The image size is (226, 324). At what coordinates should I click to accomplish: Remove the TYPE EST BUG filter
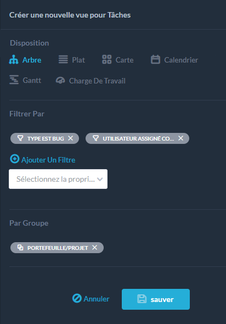(x=71, y=138)
